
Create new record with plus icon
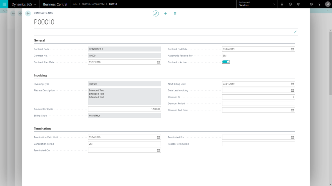point(165,14)
